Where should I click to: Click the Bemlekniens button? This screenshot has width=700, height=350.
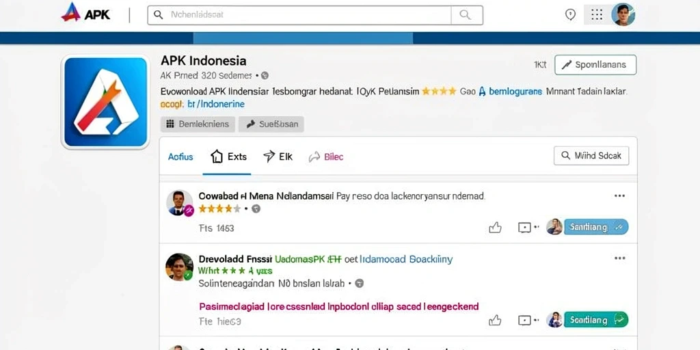pyautogui.click(x=198, y=124)
